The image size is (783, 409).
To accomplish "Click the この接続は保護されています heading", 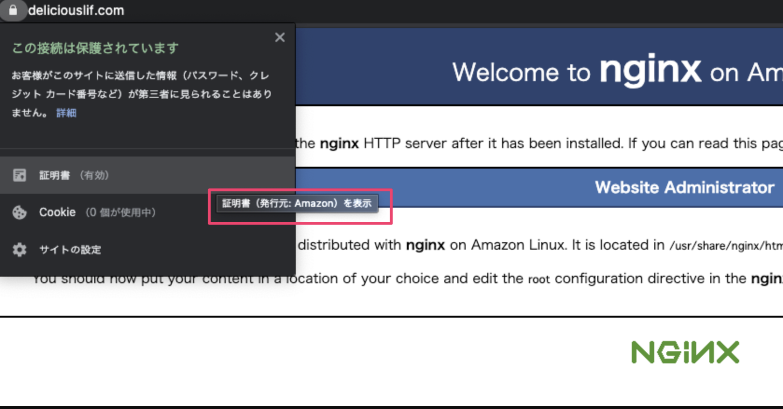I will pos(95,48).
